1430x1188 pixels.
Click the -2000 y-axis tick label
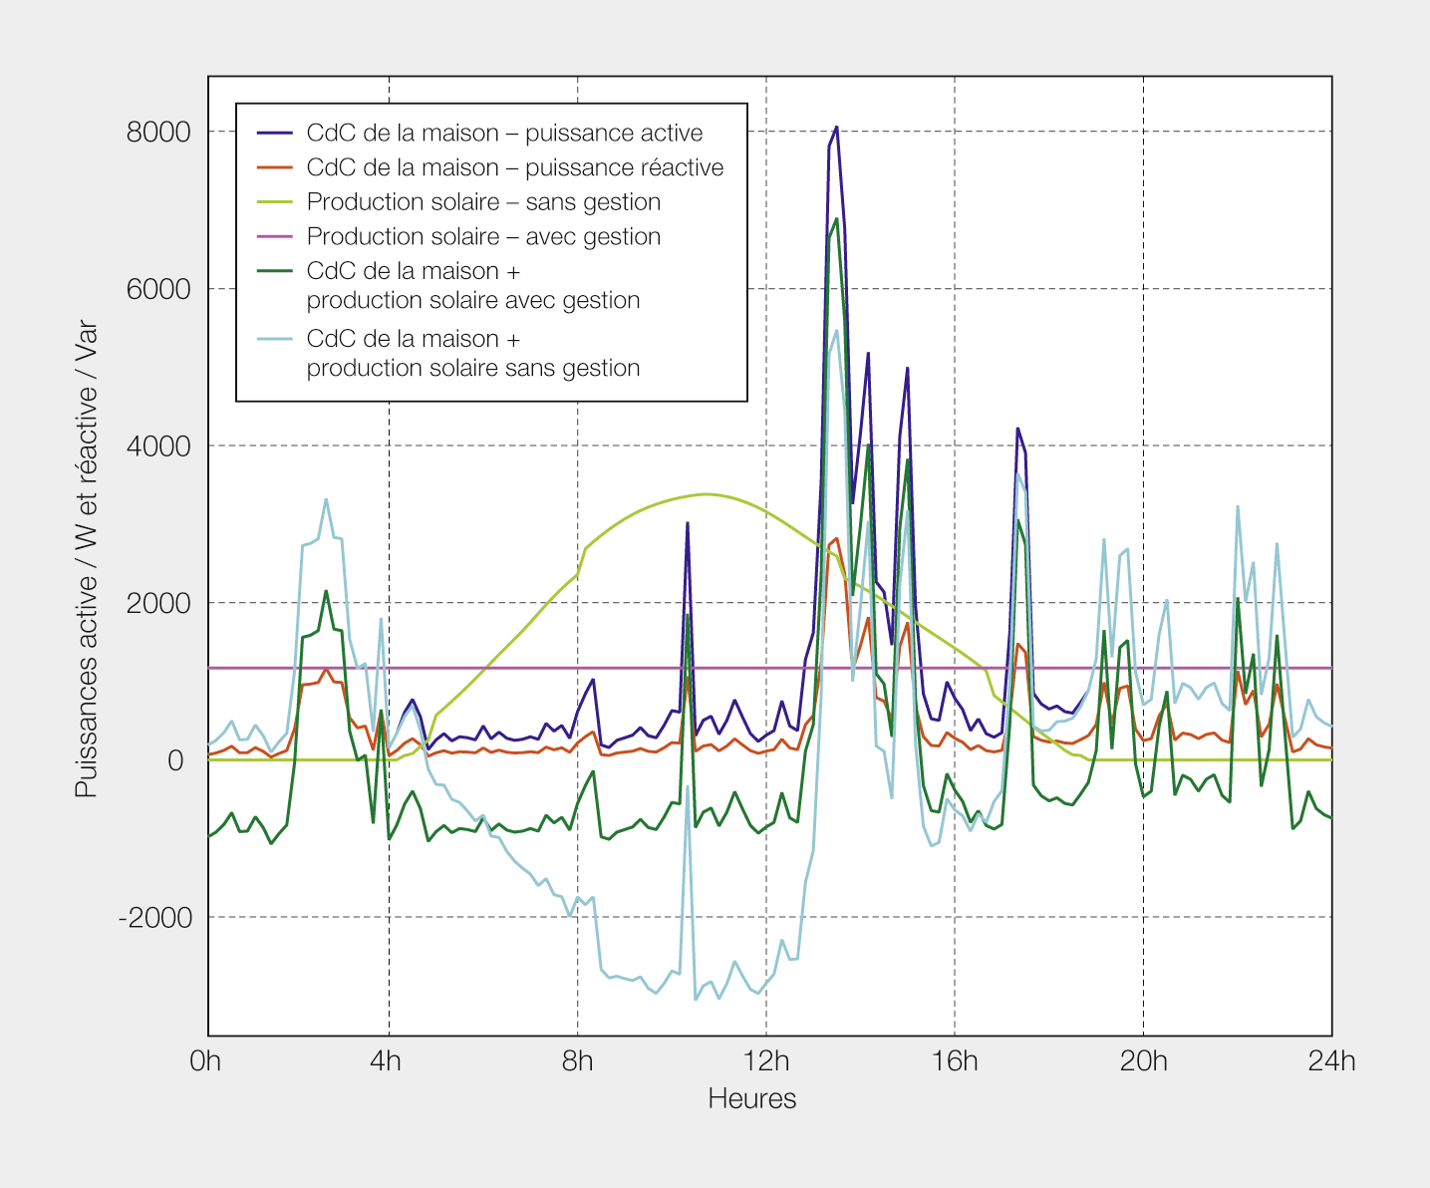click(155, 917)
